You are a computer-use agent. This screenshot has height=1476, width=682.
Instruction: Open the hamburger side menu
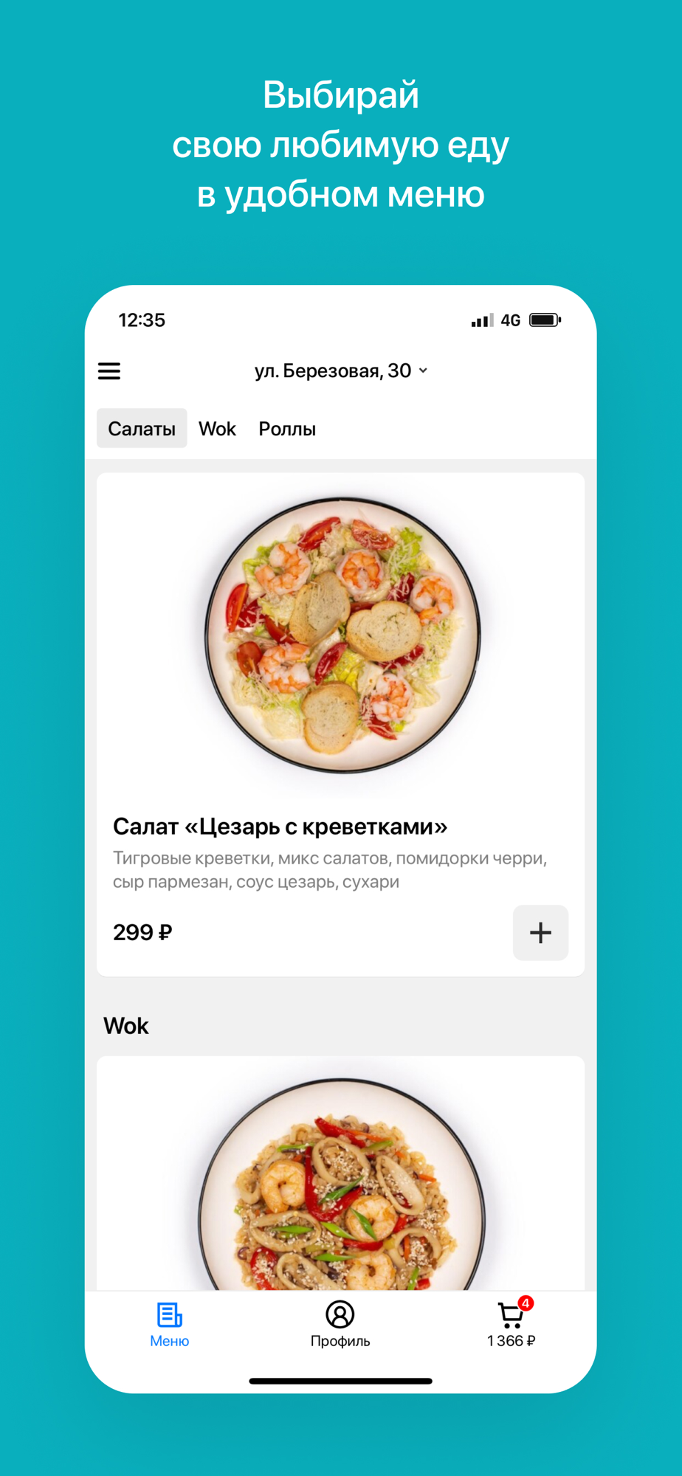tap(109, 370)
